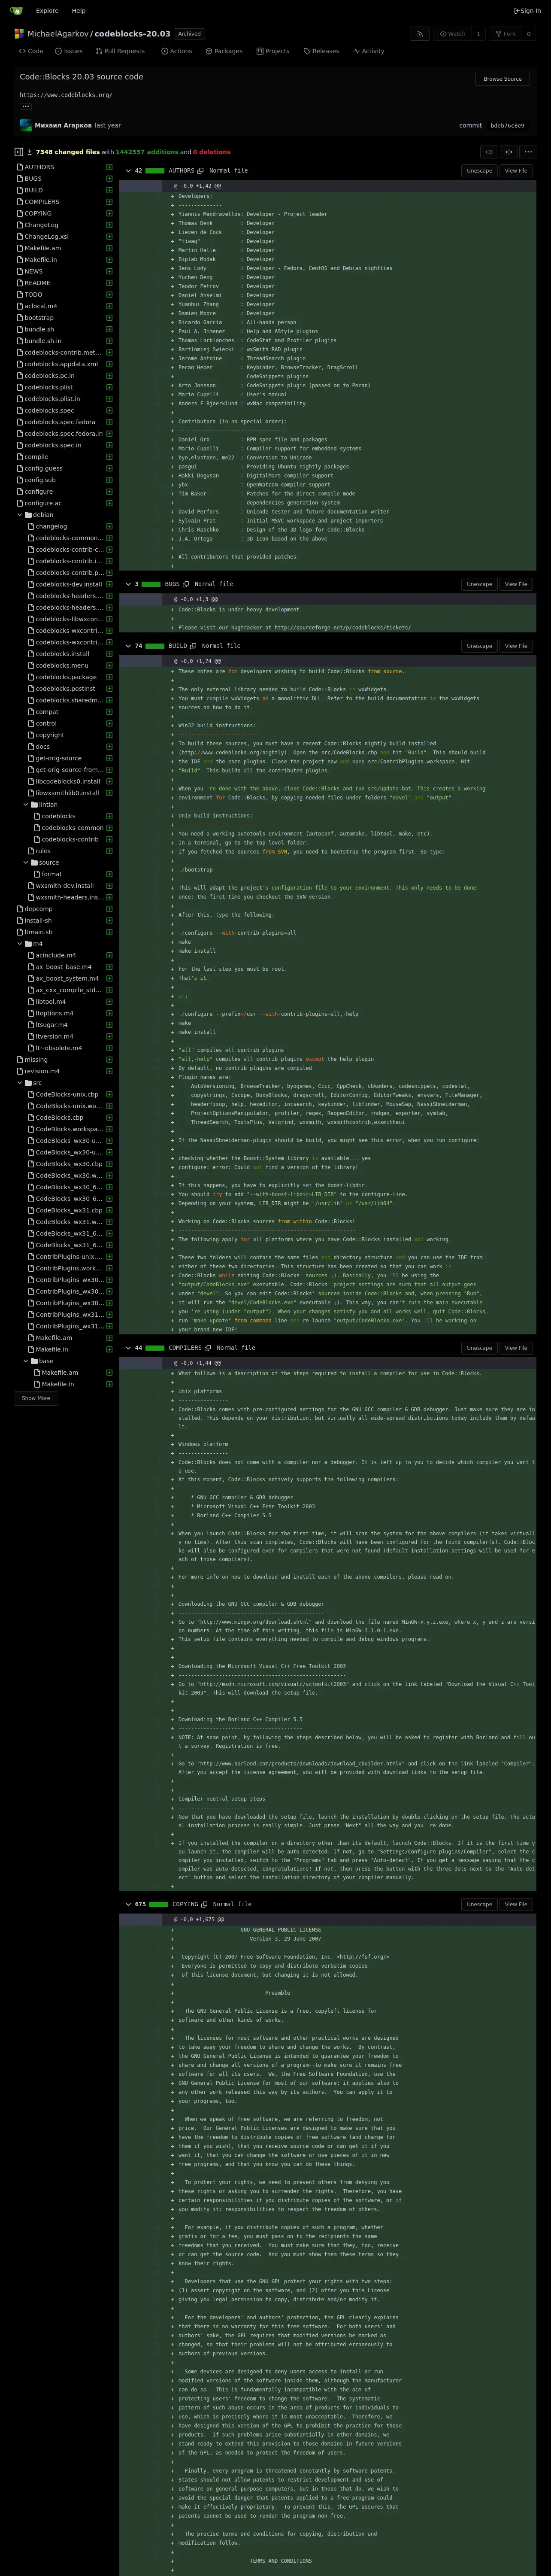Open MichaelAgarkov owner link
The height and width of the screenshot is (2576, 551).
(x=58, y=34)
